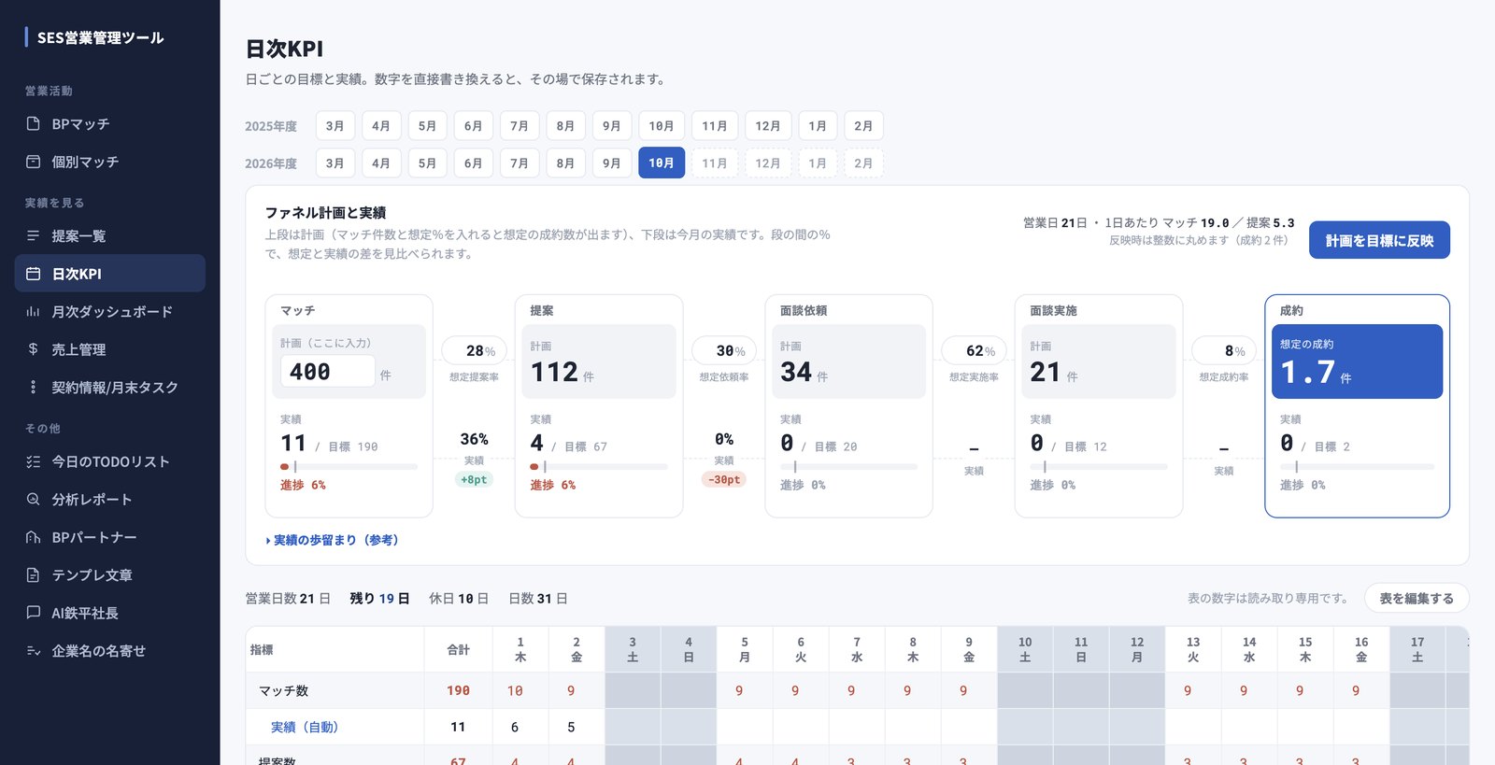1495x765 pixels.
Task: Select 2025年度 12月 tab
Action: click(x=768, y=125)
